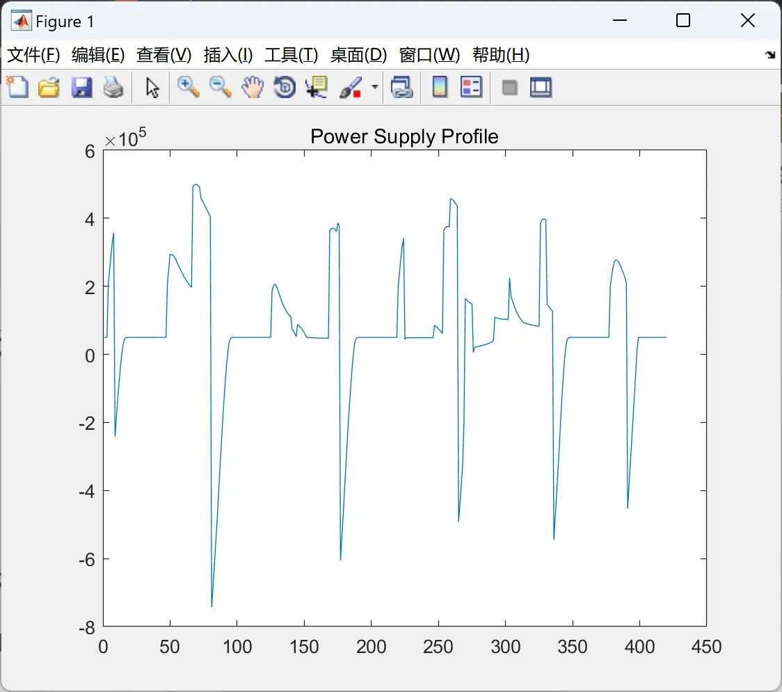
Task: Insert a legend via toolbar icon
Action: (471, 87)
